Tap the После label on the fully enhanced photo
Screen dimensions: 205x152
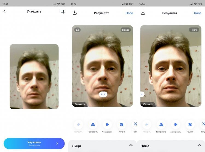(x=194, y=30)
